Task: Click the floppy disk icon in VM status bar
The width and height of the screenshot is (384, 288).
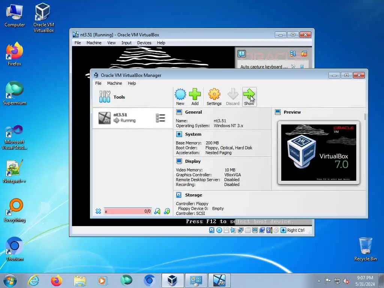Action: click(x=226, y=230)
